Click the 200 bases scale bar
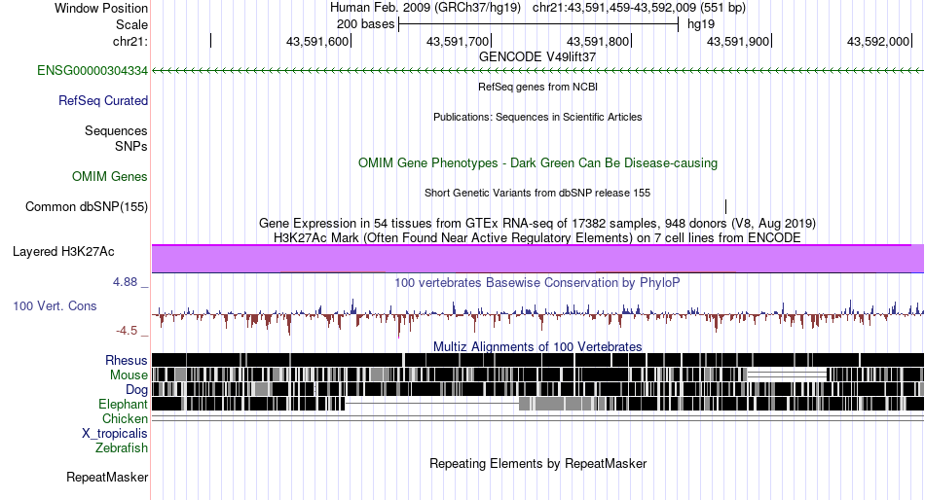Image resolution: width=925 pixels, height=500 pixels. click(538, 24)
